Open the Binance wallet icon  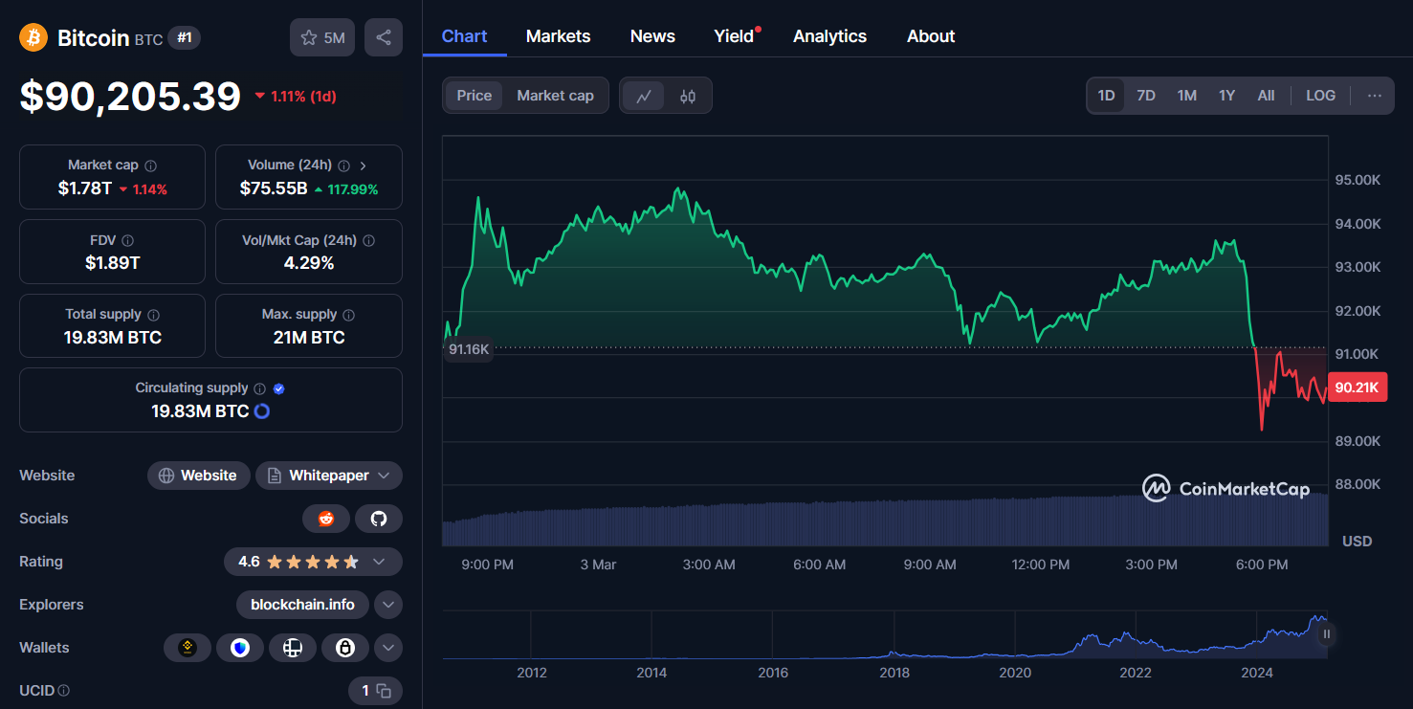pyautogui.click(x=188, y=648)
